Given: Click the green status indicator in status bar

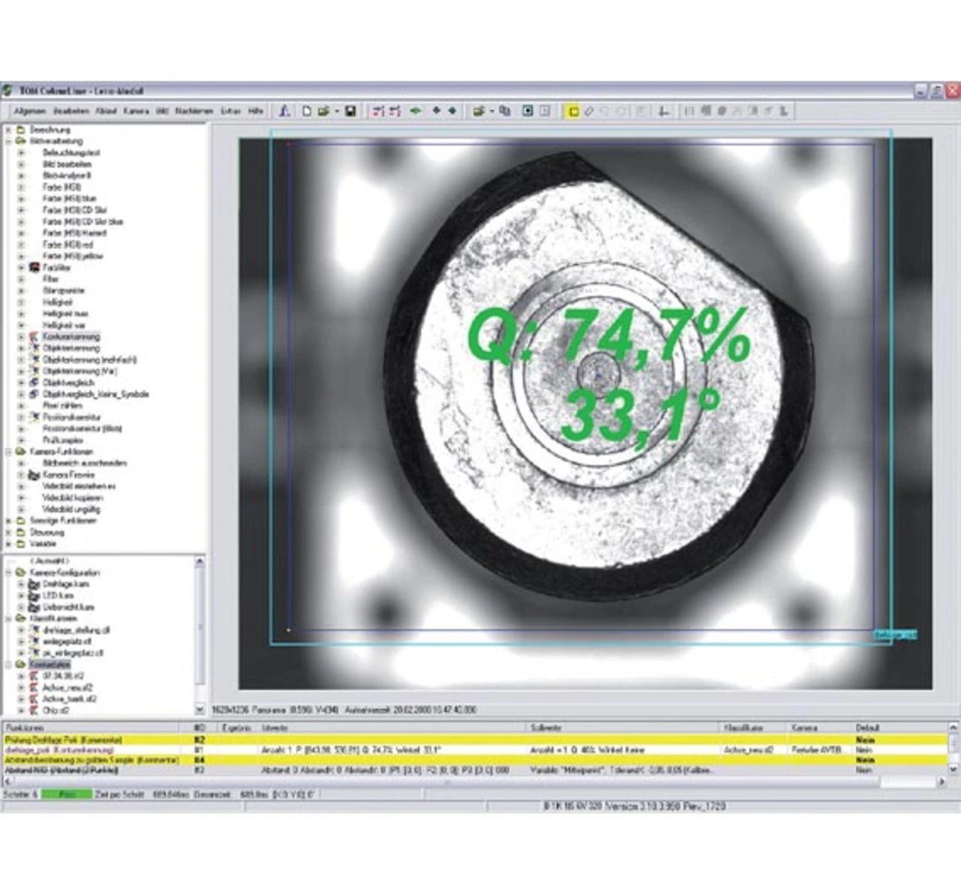Looking at the screenshot, I should point(66,794).
